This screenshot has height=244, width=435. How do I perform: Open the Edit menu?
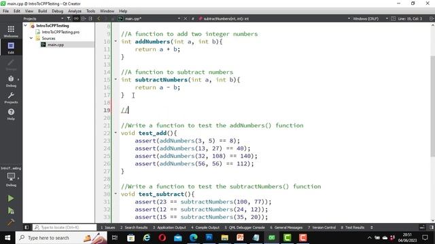pyautogui.click(x=17, y=11)
